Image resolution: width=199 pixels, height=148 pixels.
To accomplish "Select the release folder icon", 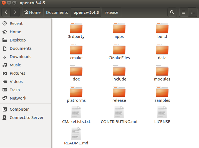I will point(119,92).
